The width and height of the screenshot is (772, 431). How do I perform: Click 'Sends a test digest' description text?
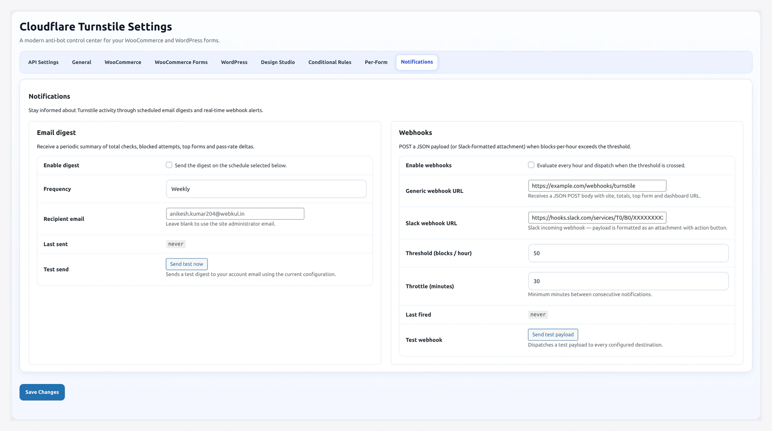[250, 274]
